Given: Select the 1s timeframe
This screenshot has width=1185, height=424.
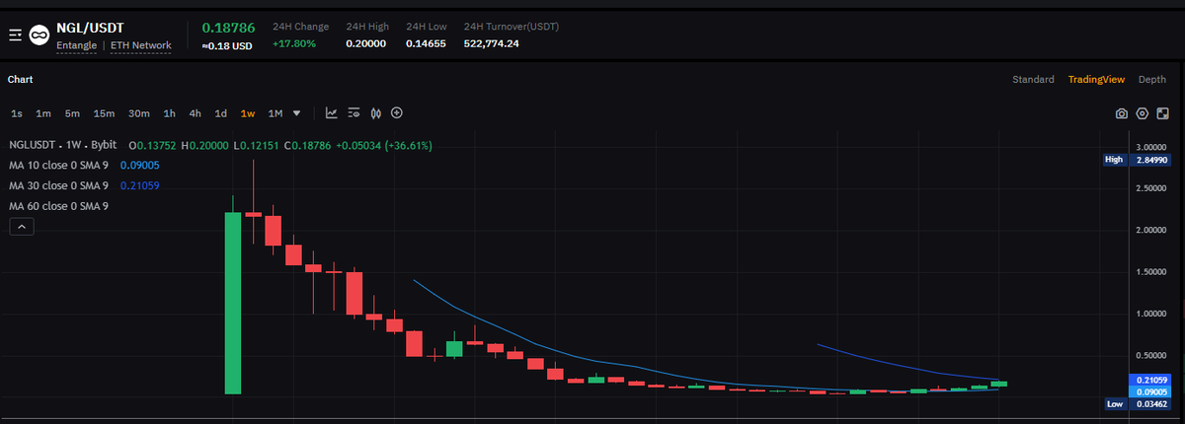Looking at the screenshot, I should [x=18, y=112].
